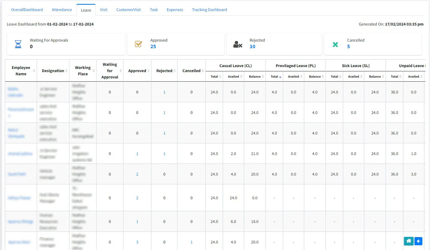The image size is (430, 250).
Task: Open the approved leave count 25
Action: click(x=153, y=47)
